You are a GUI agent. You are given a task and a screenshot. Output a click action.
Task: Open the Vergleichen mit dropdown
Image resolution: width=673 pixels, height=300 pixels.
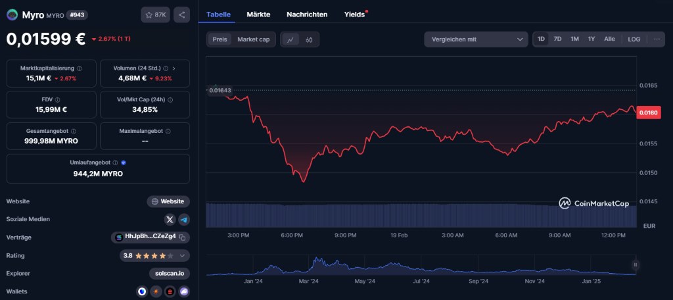[476, 39]
